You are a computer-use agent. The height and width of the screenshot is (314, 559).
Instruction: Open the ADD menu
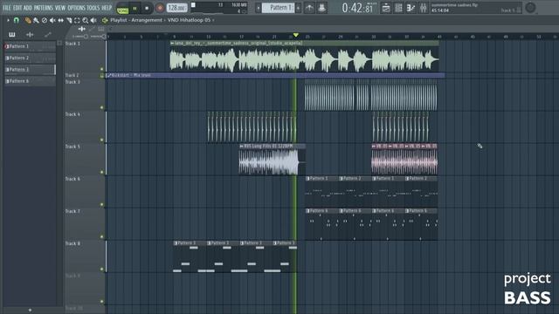coord(27,8)
